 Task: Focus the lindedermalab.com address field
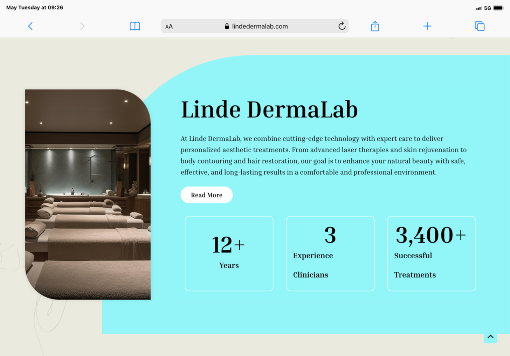click(255, 26)
